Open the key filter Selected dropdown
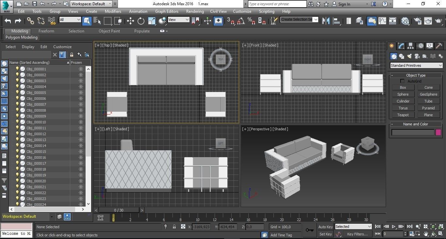Screen dimensions: 446x239 tap(353, 227)
